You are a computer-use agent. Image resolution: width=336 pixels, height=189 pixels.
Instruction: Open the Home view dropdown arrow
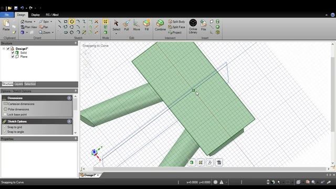pos(35,22)
